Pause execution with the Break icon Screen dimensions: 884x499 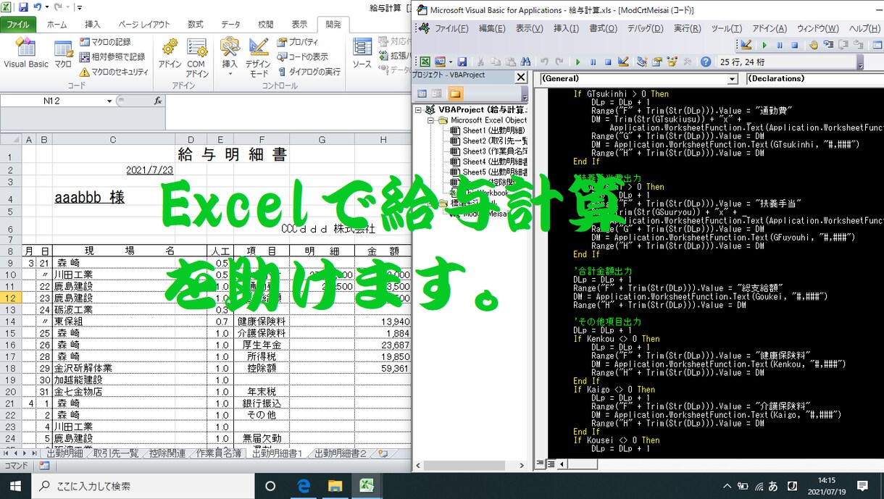click(593, 62)
